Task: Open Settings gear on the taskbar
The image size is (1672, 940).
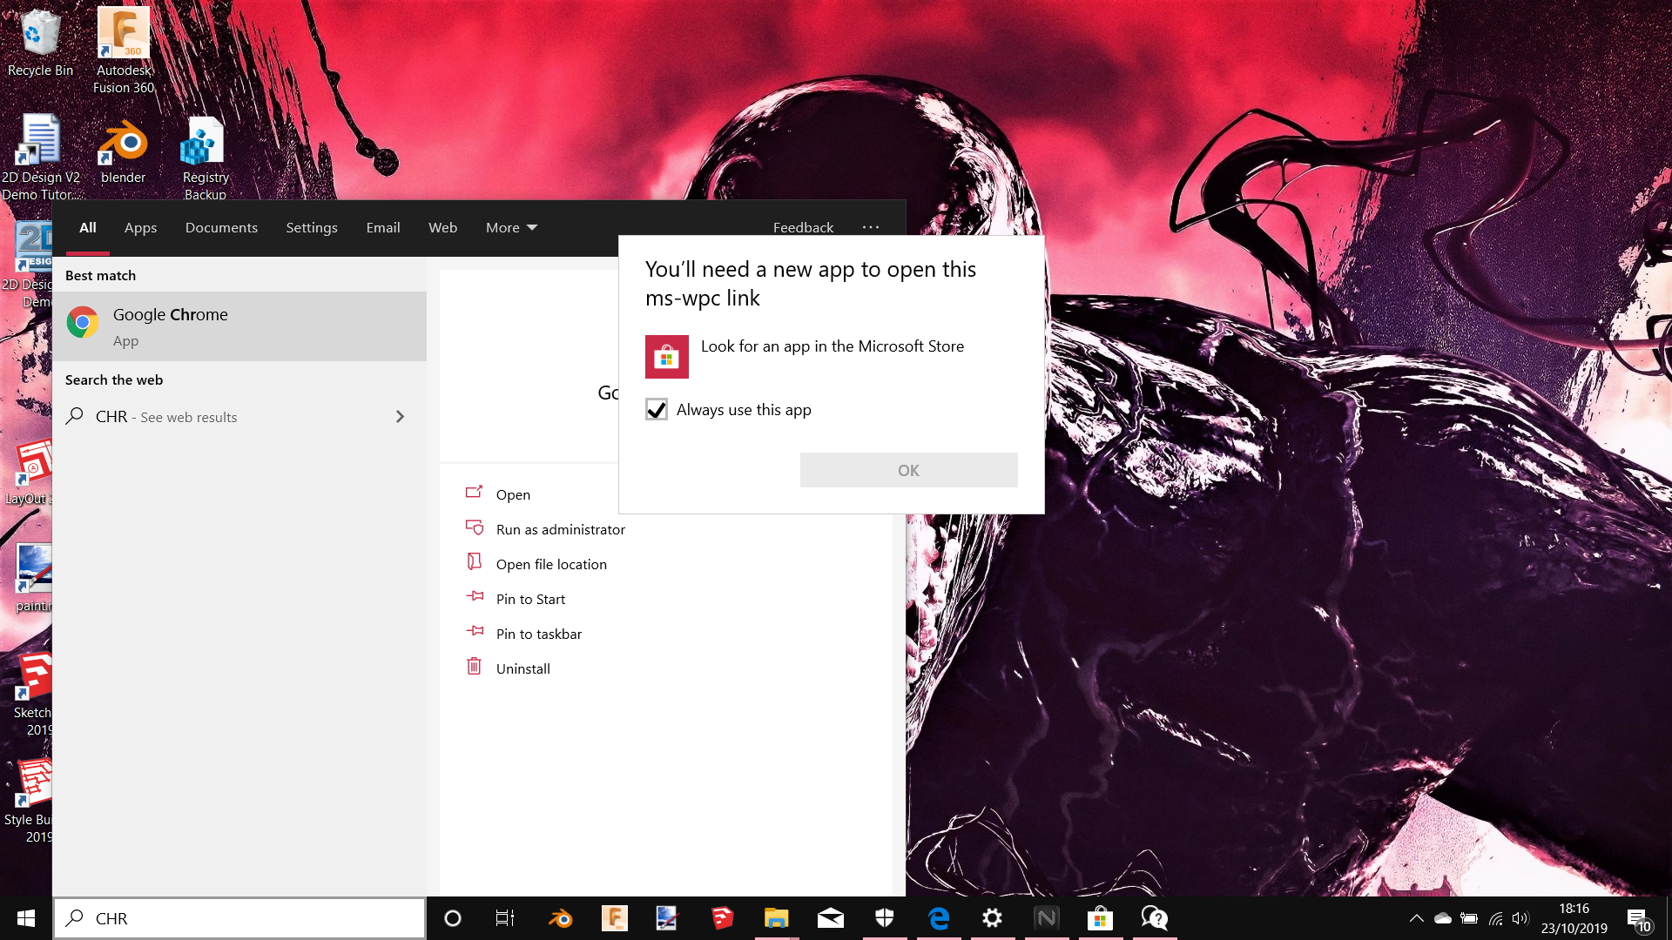Action: 992,918
